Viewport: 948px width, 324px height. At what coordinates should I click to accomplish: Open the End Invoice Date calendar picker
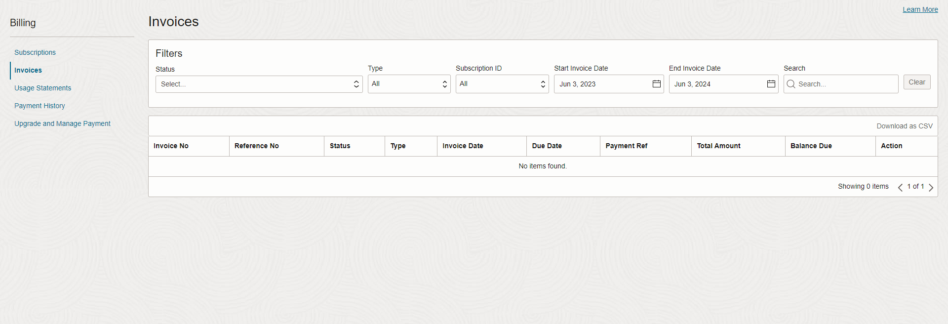point(771,84)
